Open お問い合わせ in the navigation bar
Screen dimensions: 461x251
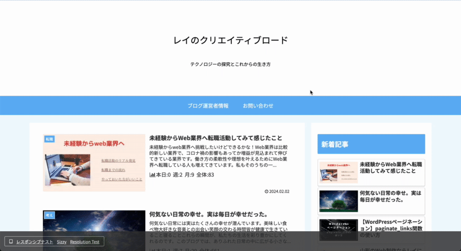(258, 106)
